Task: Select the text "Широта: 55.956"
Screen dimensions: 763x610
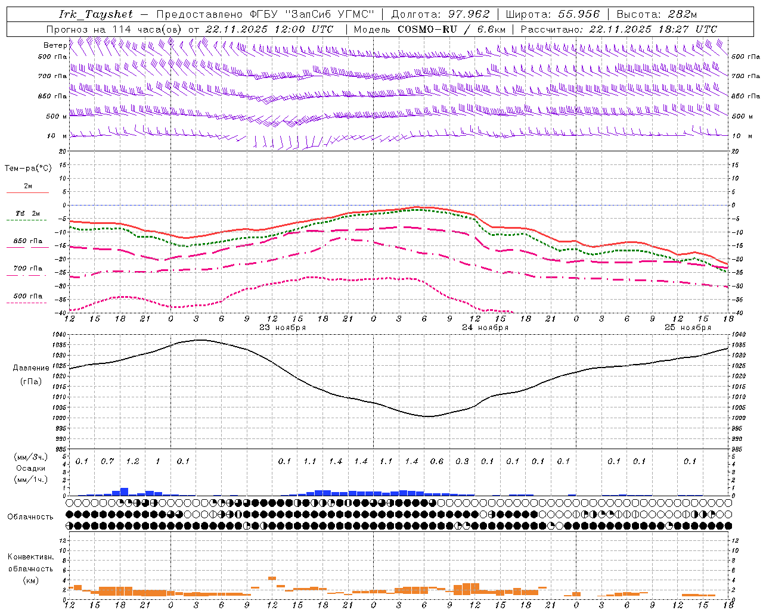Action: click(x=552, y=14)
